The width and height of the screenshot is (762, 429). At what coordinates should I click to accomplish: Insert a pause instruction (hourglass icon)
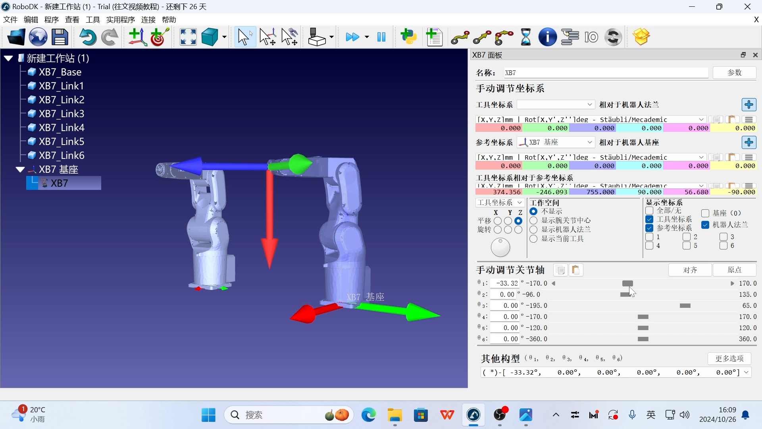pyautogui.click(x=526, y=37)
